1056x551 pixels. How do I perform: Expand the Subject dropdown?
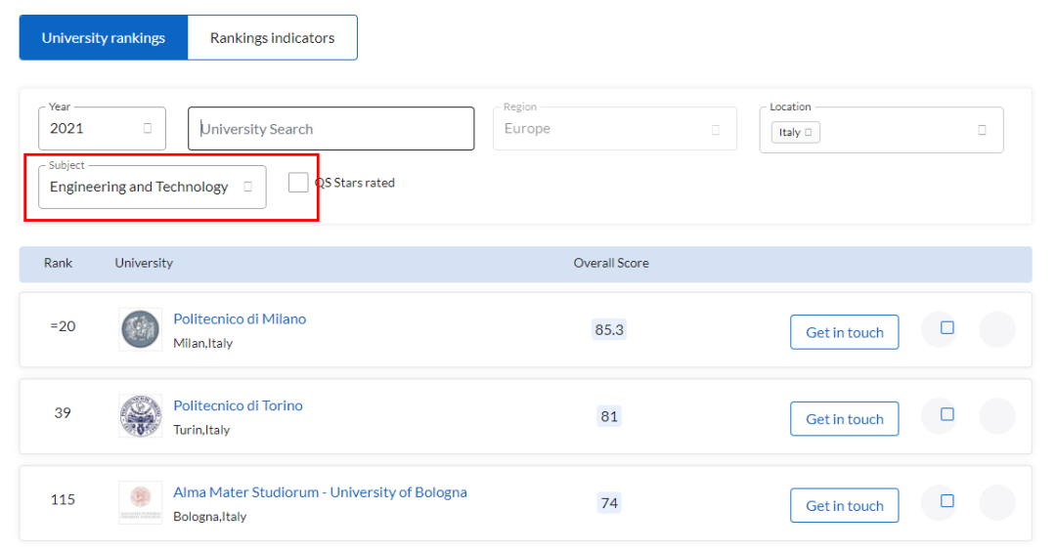point(152,187)
